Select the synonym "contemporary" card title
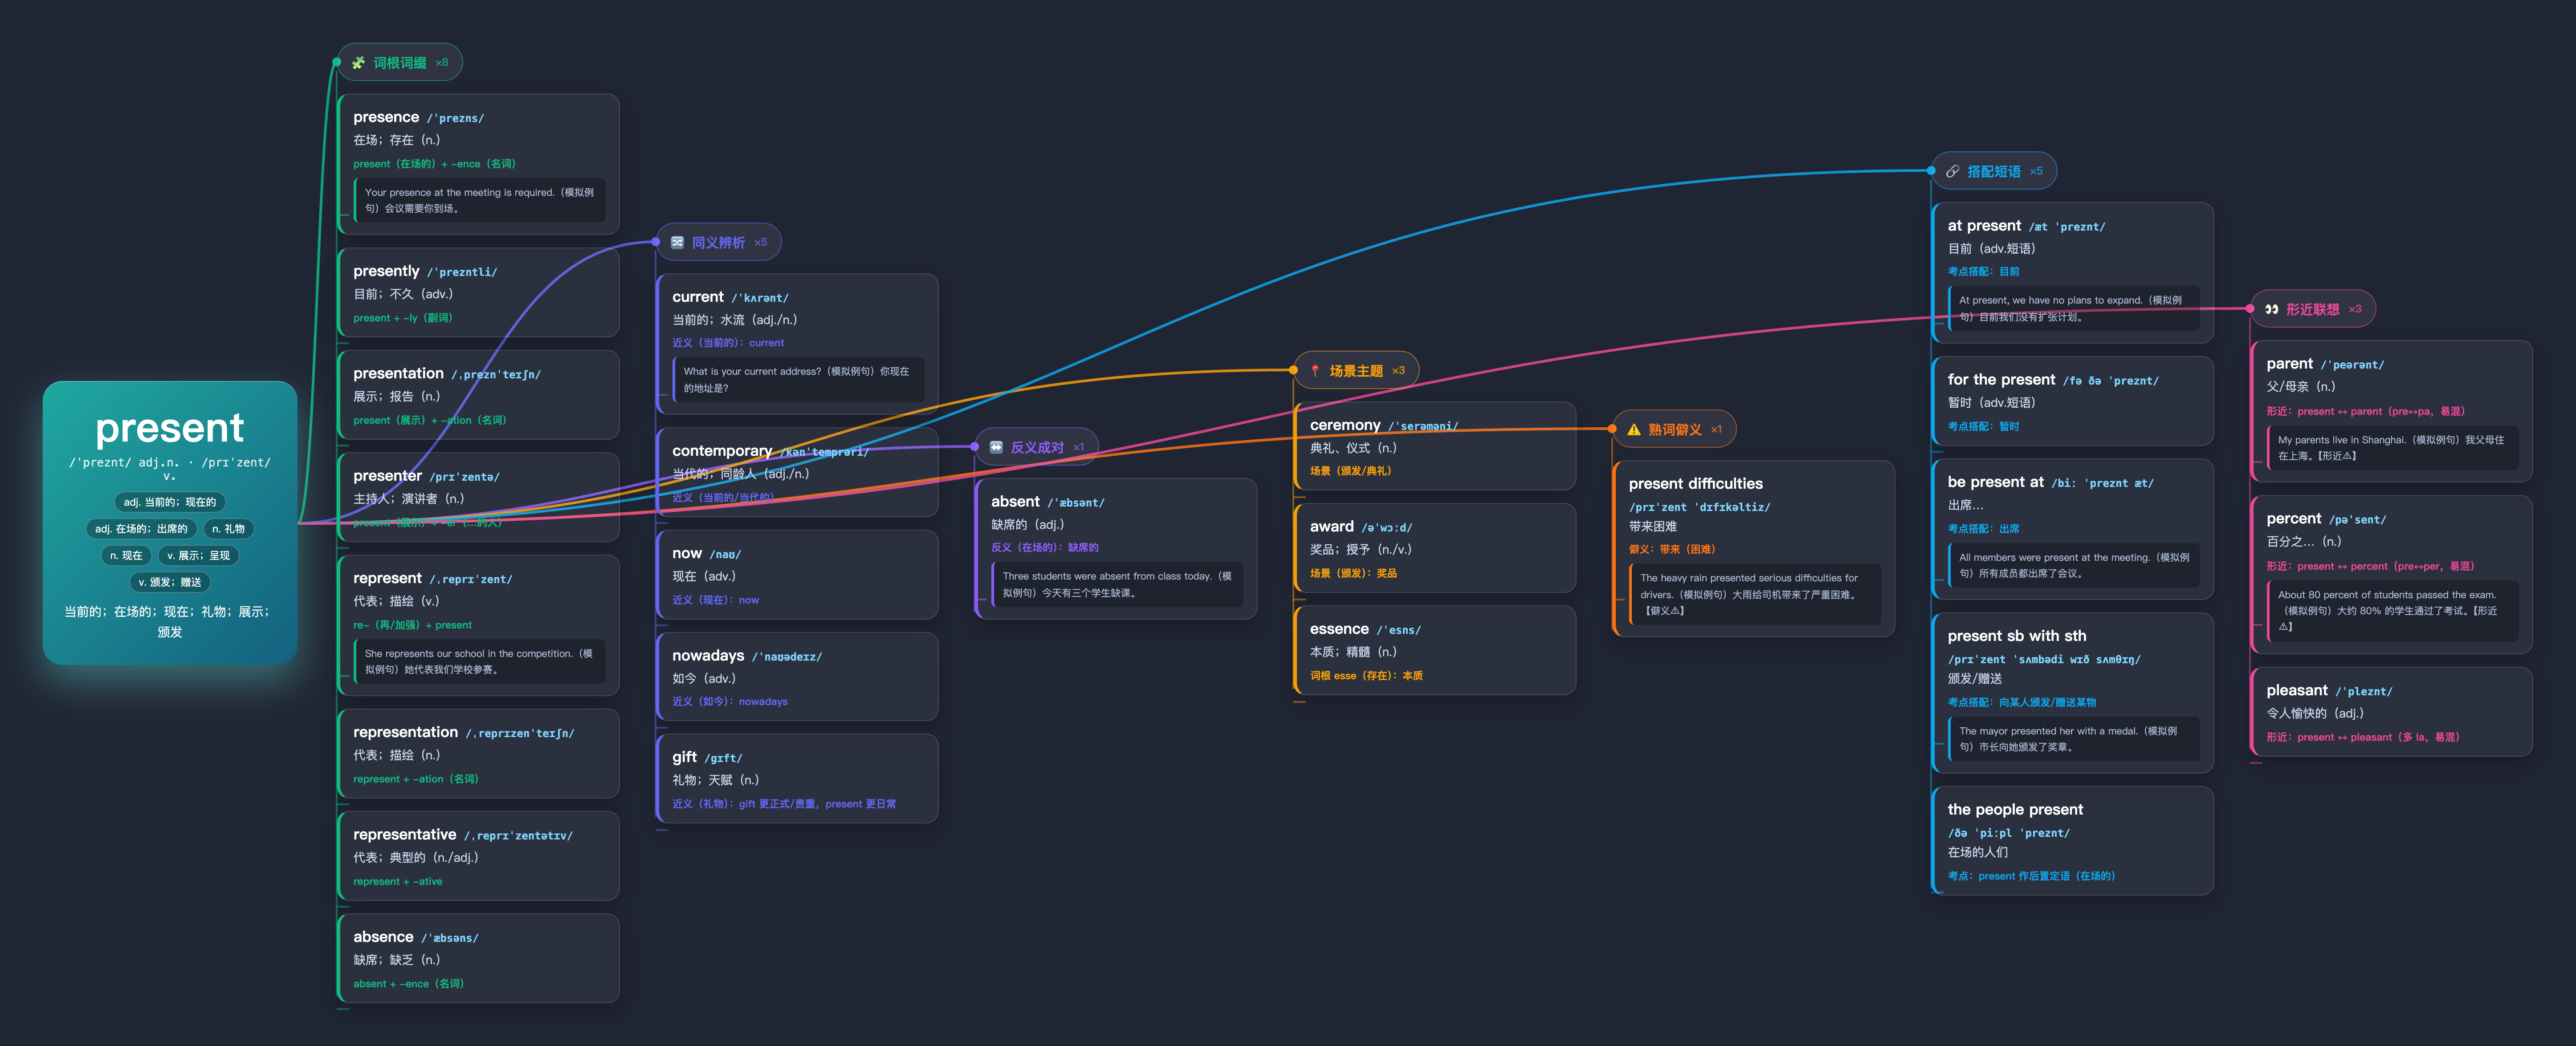Image resolution: width=2576 pixels, height=1046 pixels. (722, 450)
